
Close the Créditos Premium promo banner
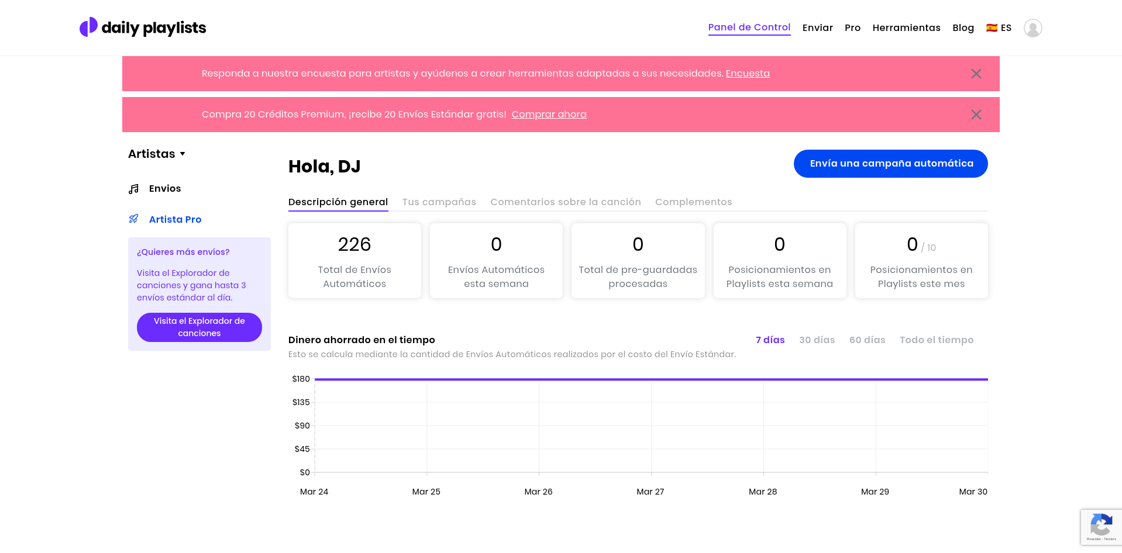pos(976,115)
